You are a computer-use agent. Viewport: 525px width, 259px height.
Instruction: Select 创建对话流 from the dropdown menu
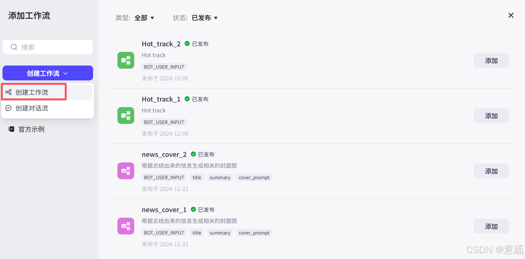coord(32,108)
